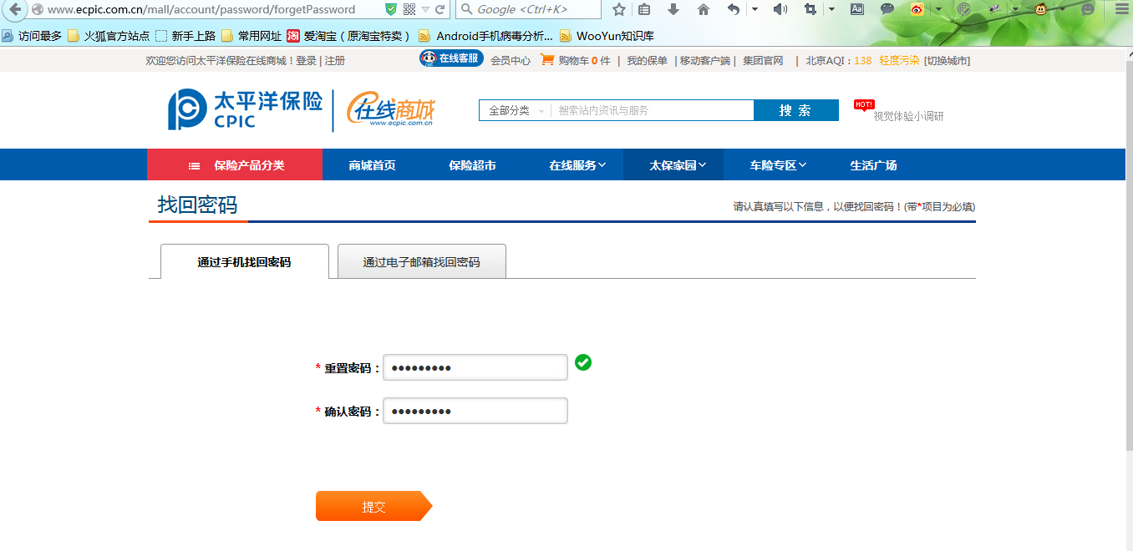Reload the page with refresh icon
Viewport: 1133px width, 551px height.
point(440,9)
